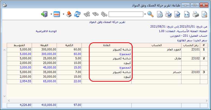Refresh the report with blue arrows icon
Viewport: 211px width, 110px height.
(x=77, y=14)
